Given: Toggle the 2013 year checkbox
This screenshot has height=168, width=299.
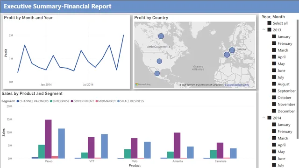Looking at the screenshot, I should [269, 30].
